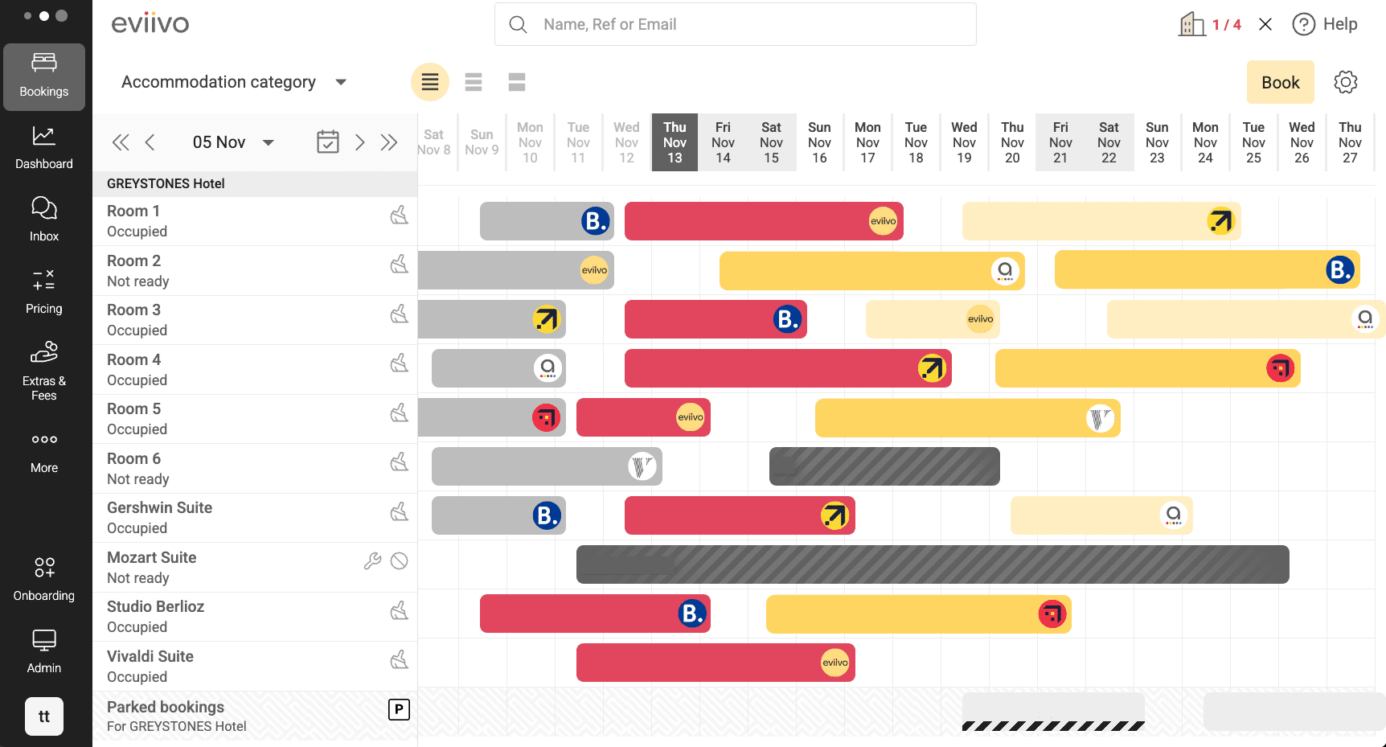The image size is (1386, 747).
Task: Click the Mozart Suite blocked circle icon
Action: [399, 561]
